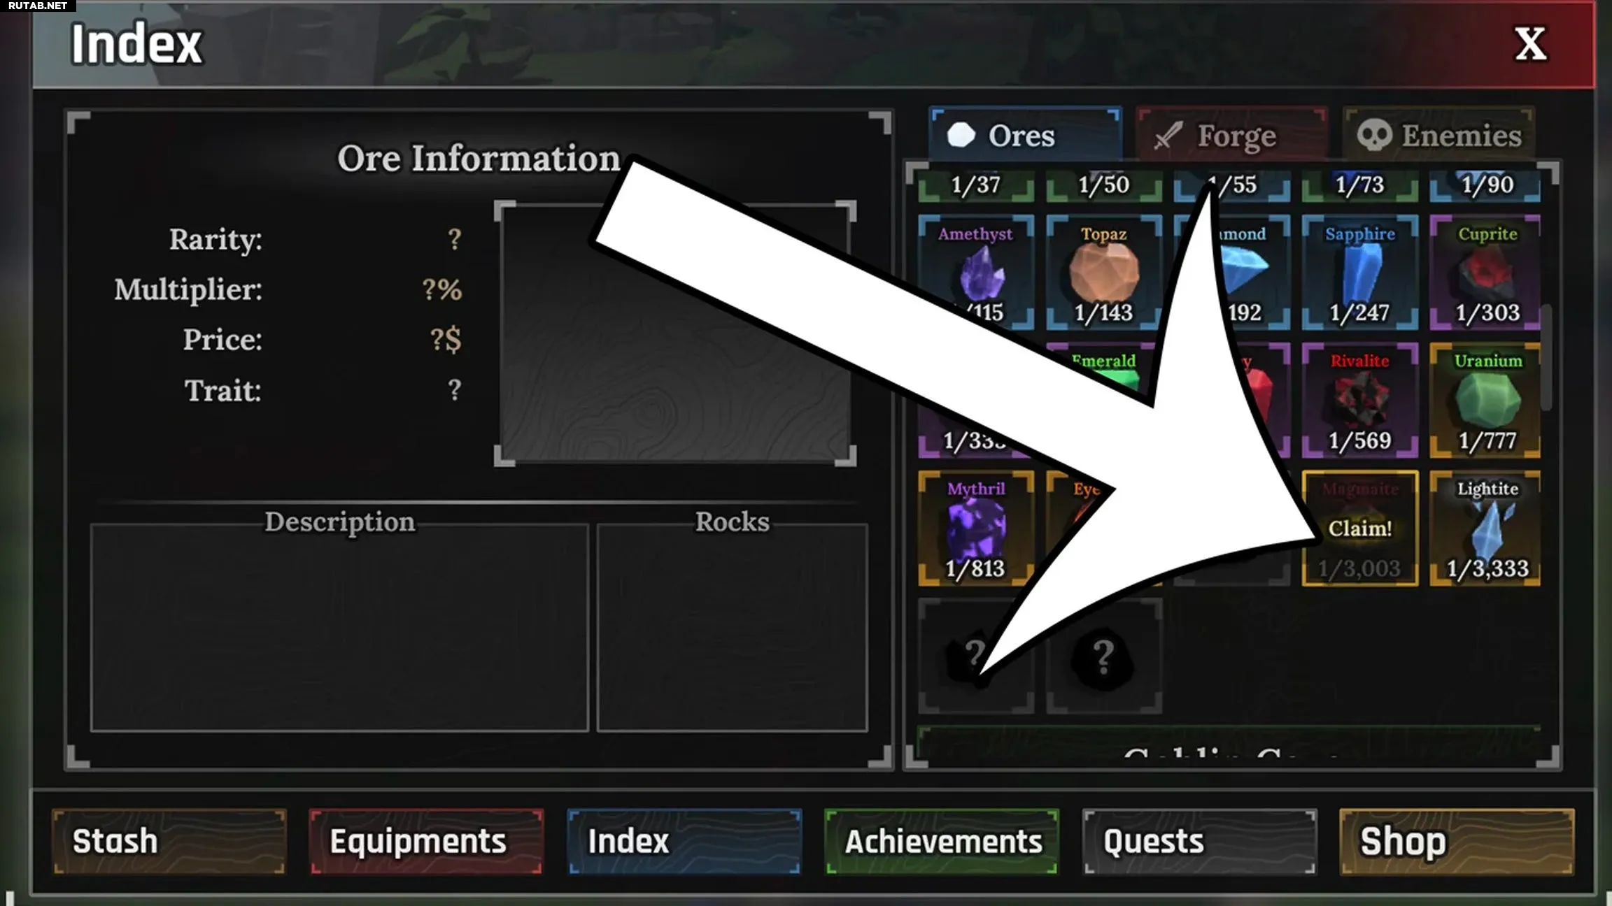Image resolution: width=1612 pixels, height=906 pixels.
Task: Go to the Achievements section
Action: (942, 841)
